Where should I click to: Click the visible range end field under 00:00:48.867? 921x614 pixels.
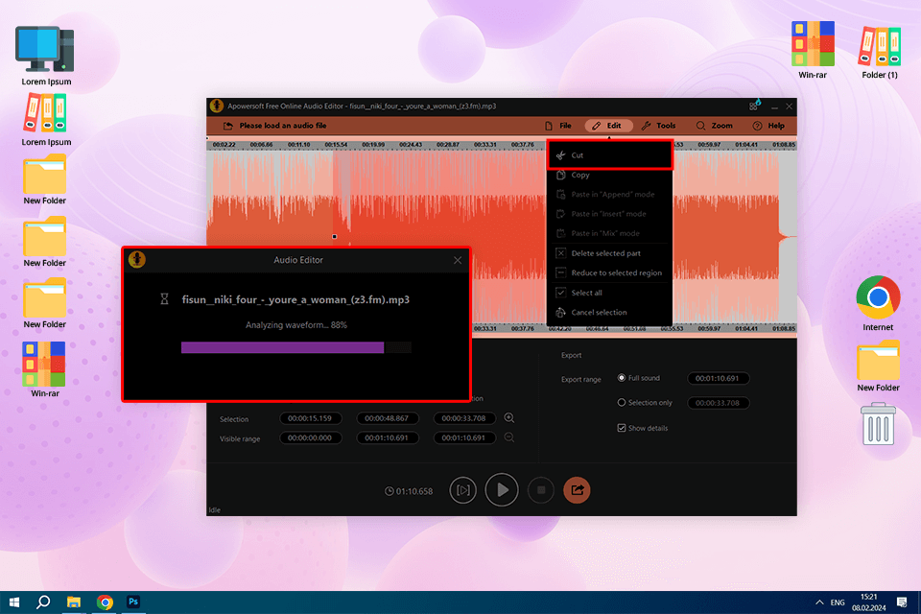387,437
